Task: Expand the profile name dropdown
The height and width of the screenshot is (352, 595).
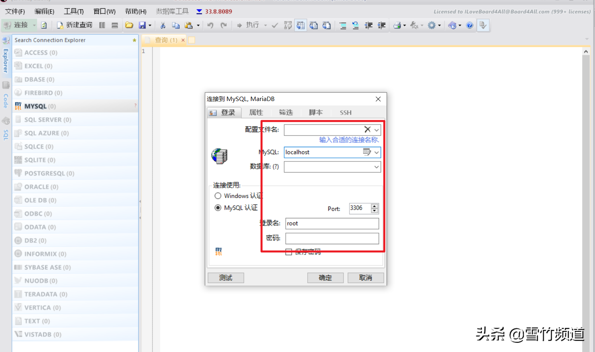Action: (377, 130)
